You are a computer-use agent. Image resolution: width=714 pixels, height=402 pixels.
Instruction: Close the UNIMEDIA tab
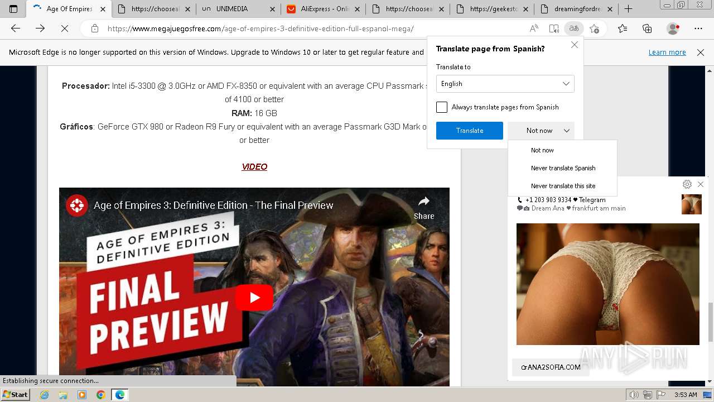pyautogui.click(x=272, y=9)
